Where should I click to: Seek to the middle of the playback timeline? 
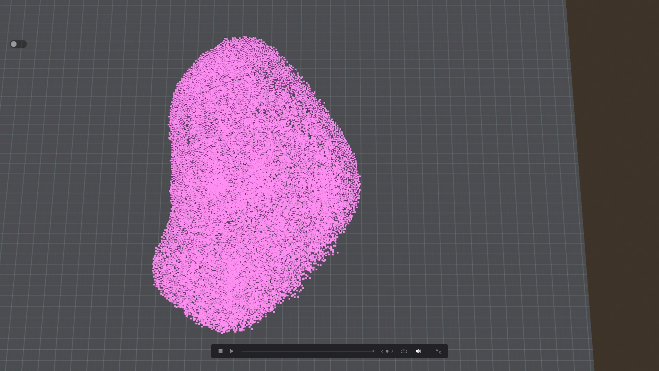[x=307, y=351]
